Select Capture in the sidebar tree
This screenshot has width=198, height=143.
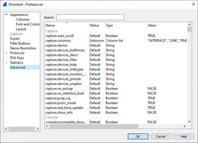pyautogui.click(x=16, y=34)
